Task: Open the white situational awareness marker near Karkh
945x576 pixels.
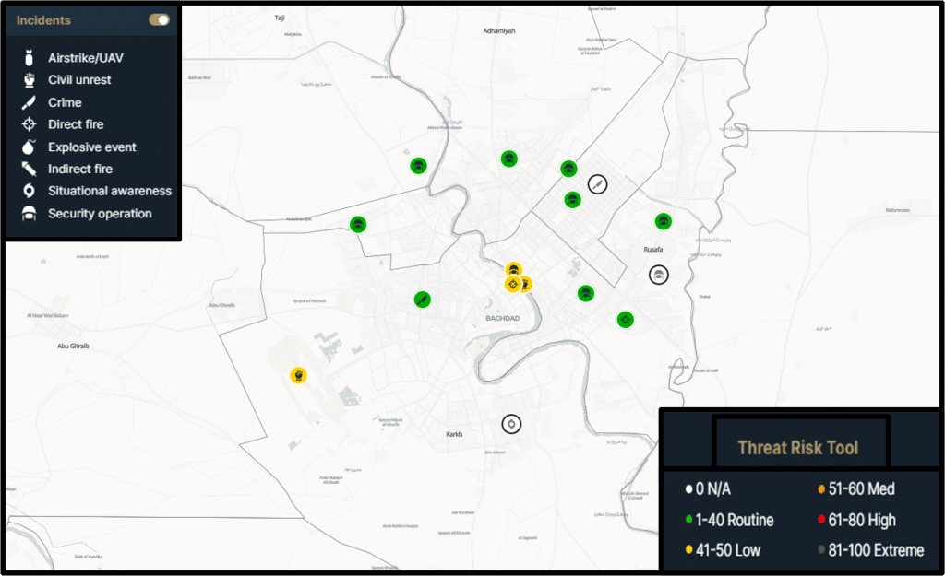Action: [511, 424]
